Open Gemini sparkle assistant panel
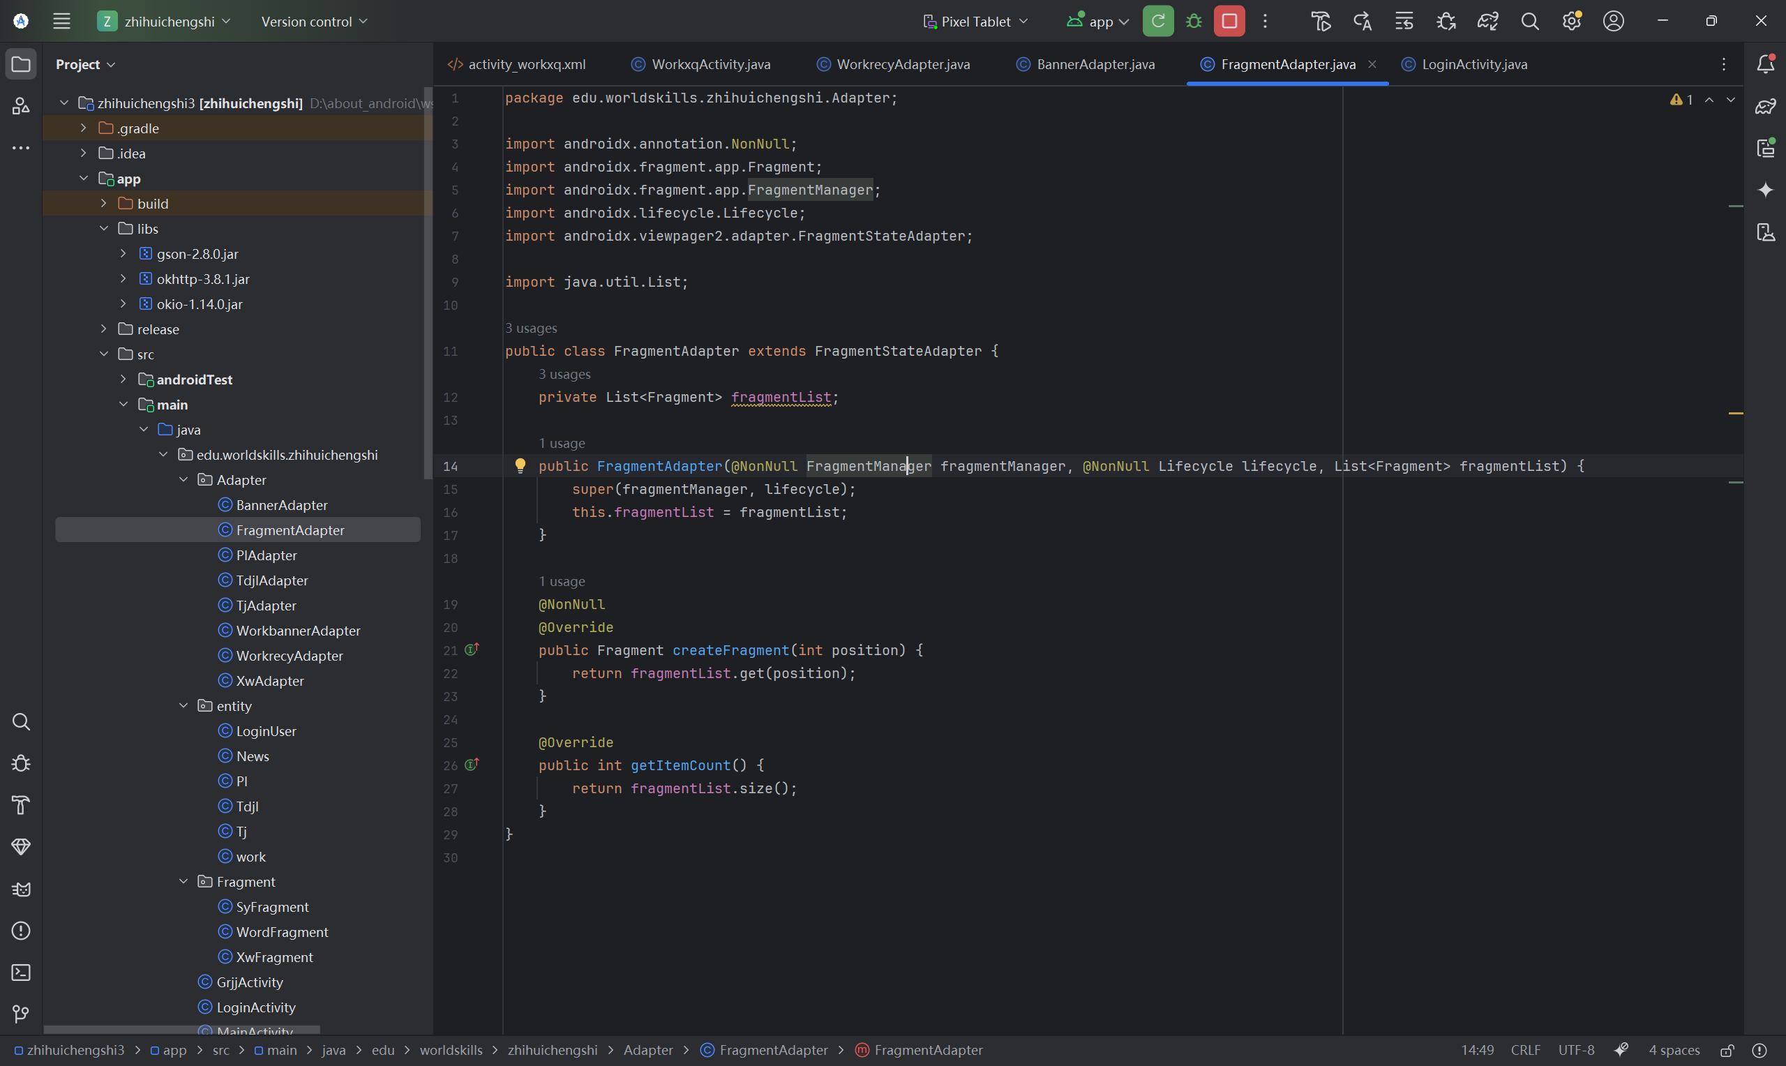The height and width of the screenshot is (1066, 1786). pos(1765,190)
